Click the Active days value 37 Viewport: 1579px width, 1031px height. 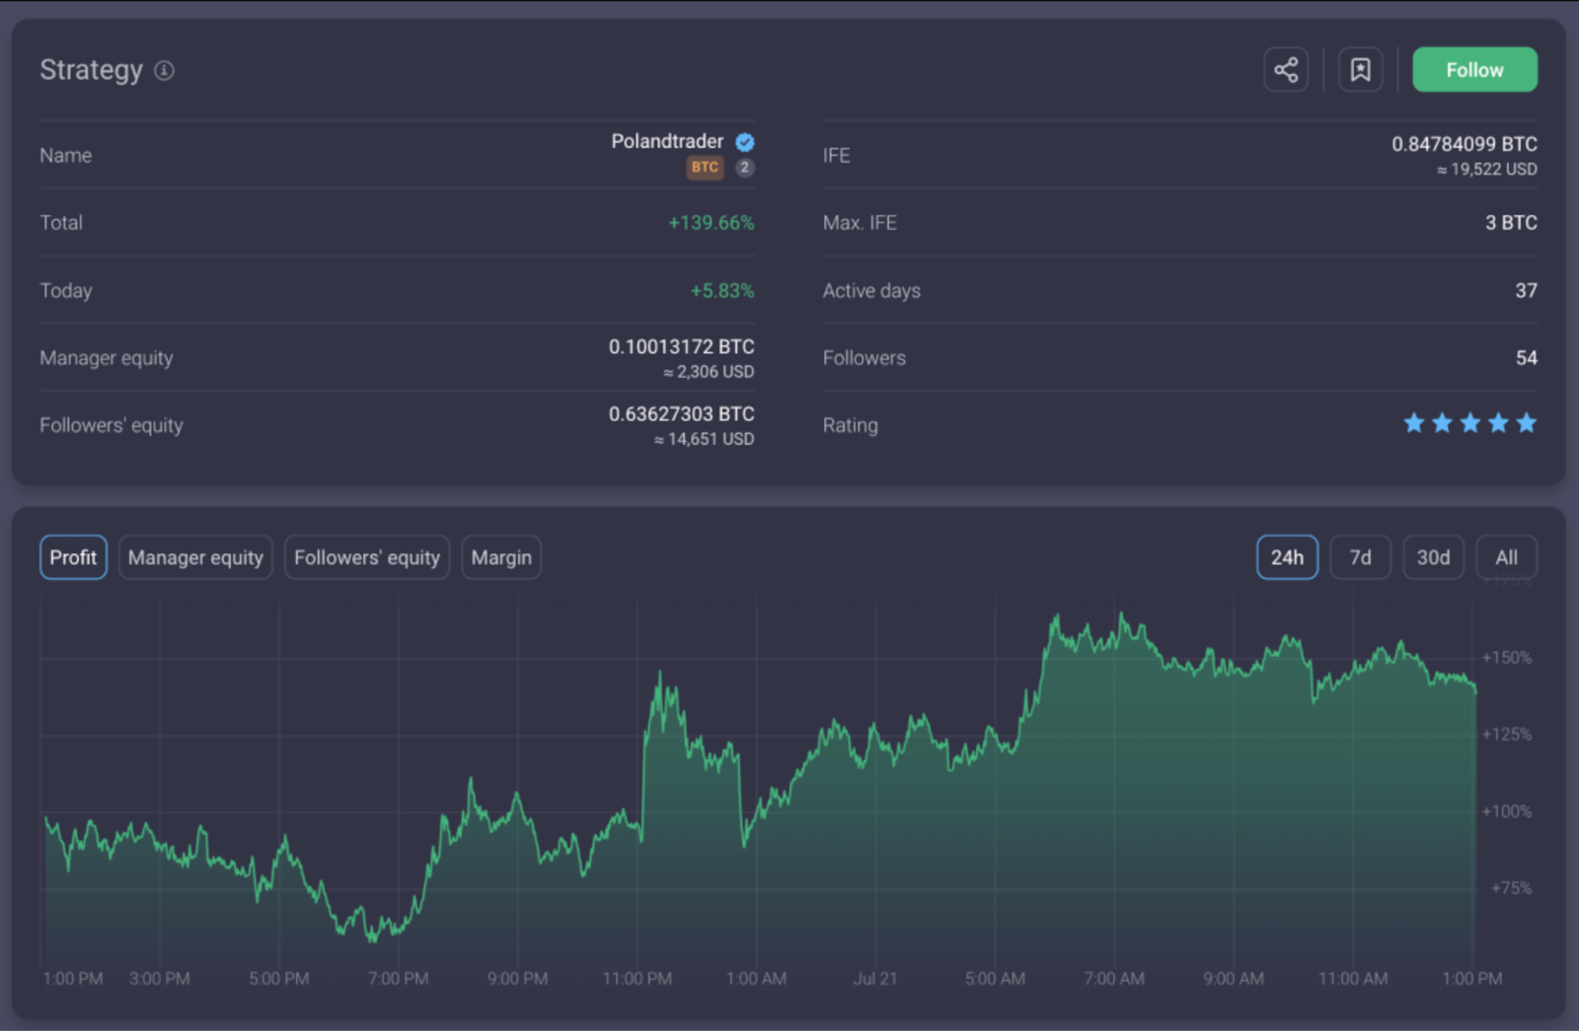tap(1526, 291)
